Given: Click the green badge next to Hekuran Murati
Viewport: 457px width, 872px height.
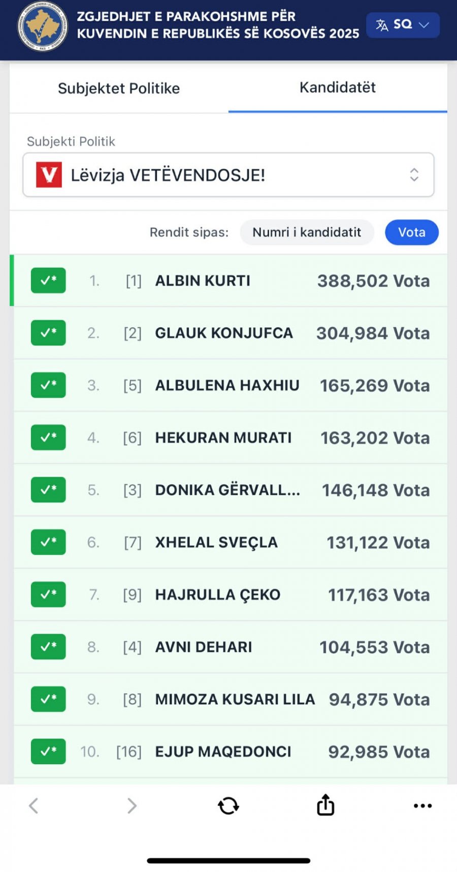Looking at the screenshot, I should tap(48, 438).
